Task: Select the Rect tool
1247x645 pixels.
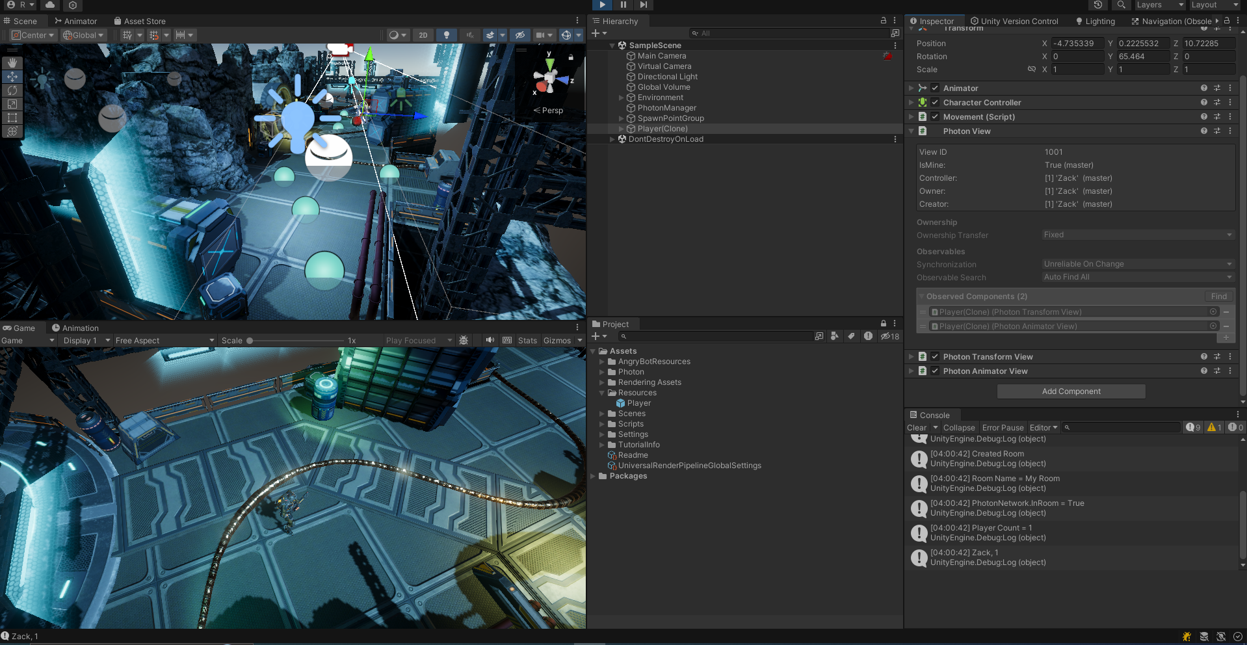Action: [x=12, y=118]
